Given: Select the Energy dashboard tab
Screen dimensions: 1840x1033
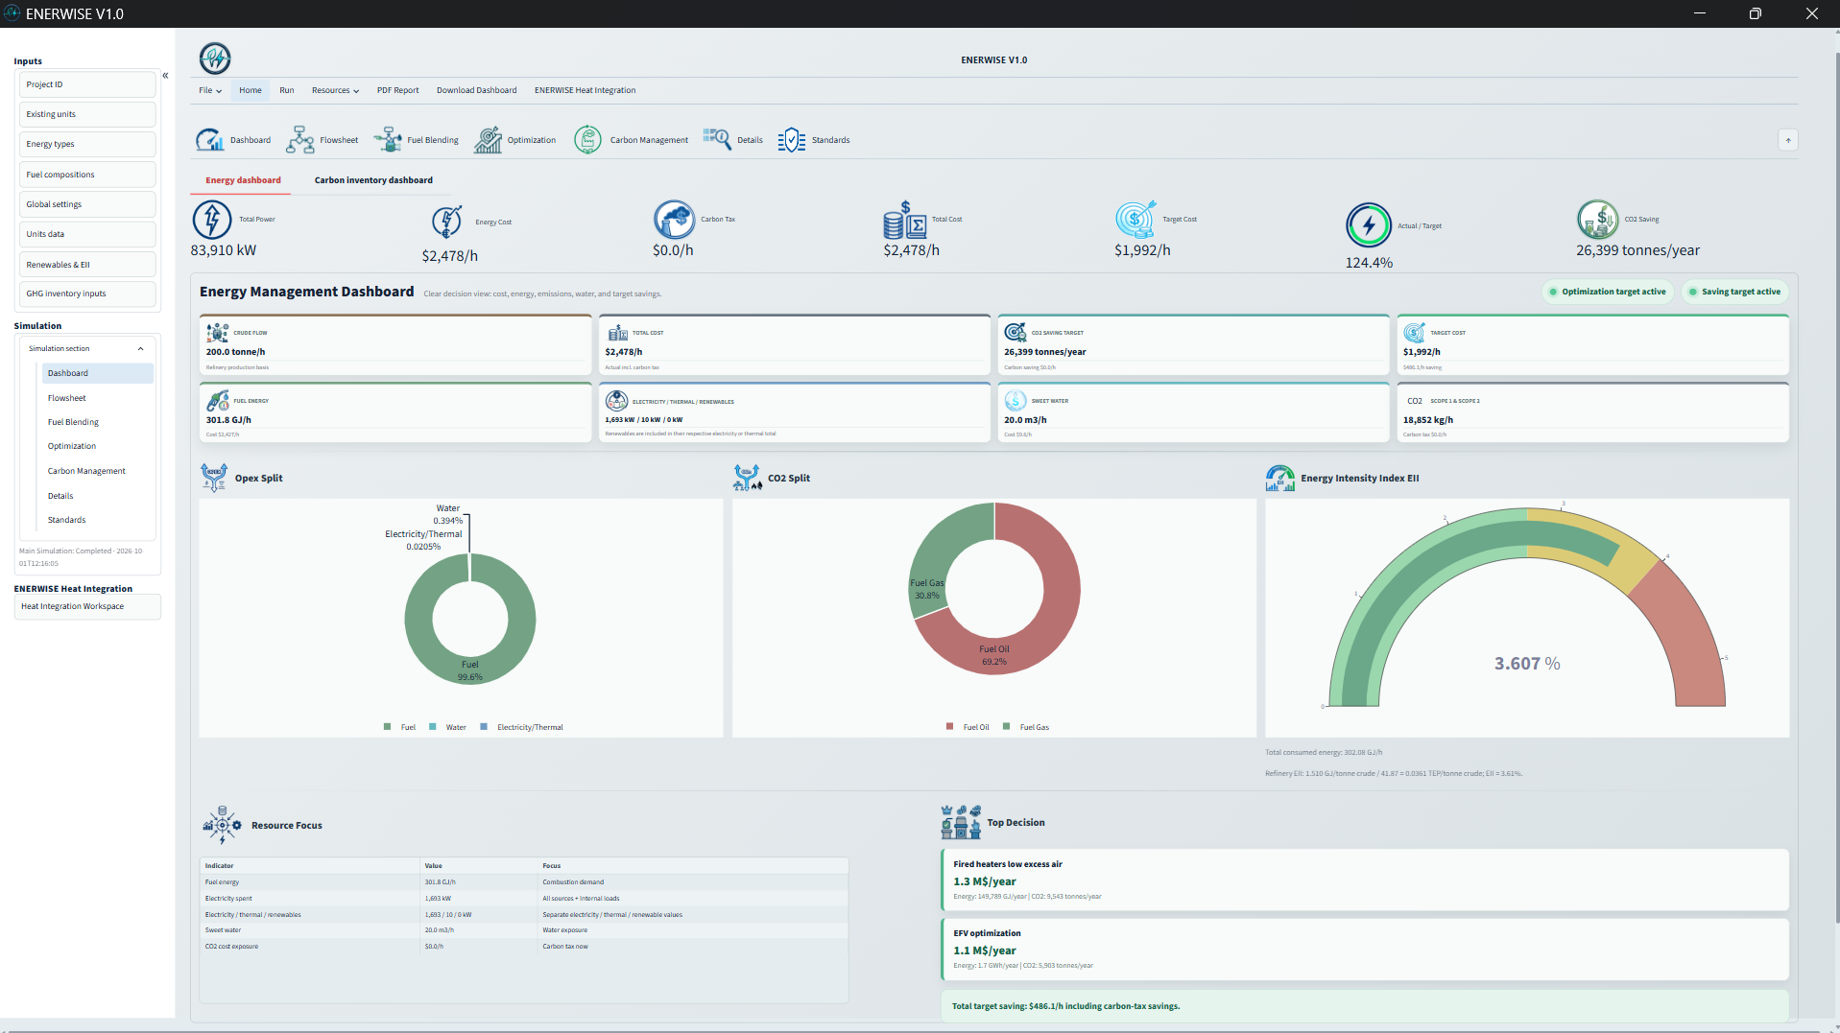Looking at the screenshot, I should [x=243, y=180].
